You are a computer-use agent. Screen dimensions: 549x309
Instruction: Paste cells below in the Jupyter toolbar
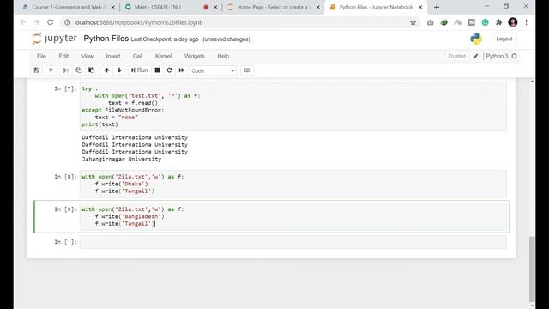click(92, 70)
